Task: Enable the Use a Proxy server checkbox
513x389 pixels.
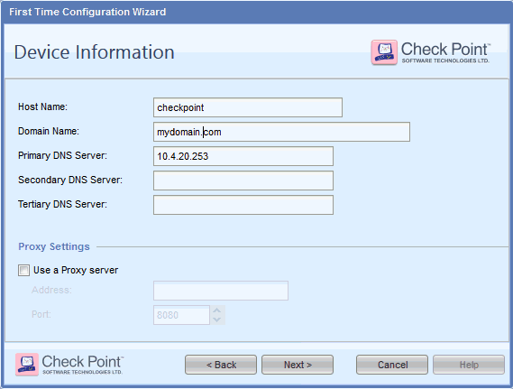Action: [x=23, y=271]
